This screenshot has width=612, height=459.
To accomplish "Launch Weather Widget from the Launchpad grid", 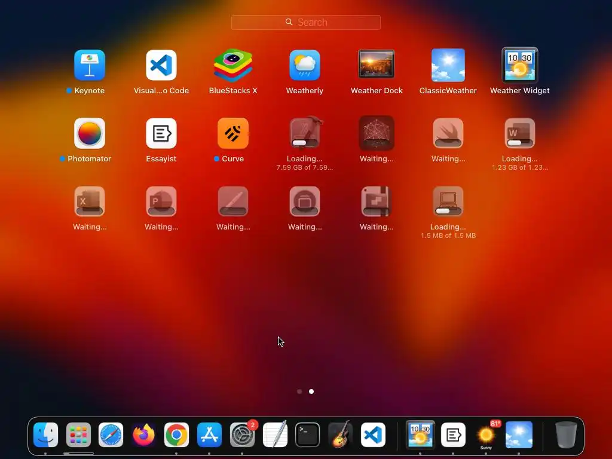I will (520, 65).
